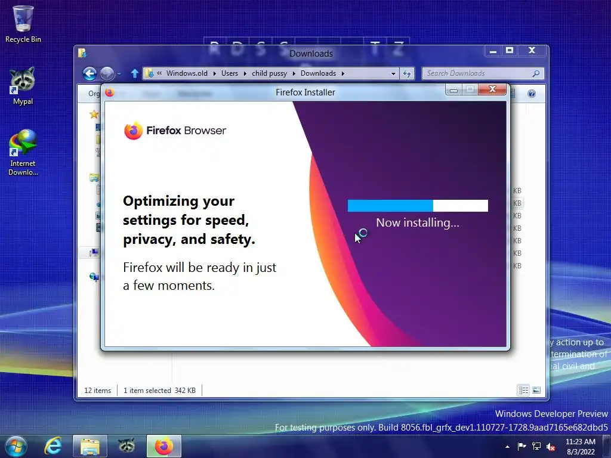Expand the arrow after Users breadcrumb
The width and height of the screenshot is (611, 458).
click(x=245, y=73)
